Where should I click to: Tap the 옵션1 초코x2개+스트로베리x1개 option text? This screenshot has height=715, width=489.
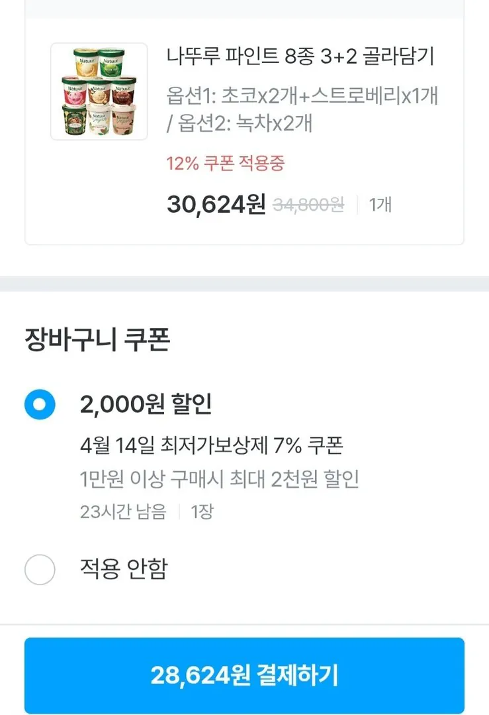click(x=302, y=96)
